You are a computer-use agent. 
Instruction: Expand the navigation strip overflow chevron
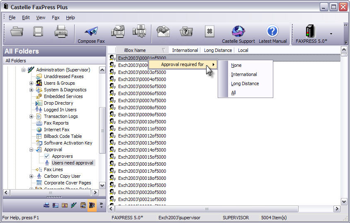point(101,205)
